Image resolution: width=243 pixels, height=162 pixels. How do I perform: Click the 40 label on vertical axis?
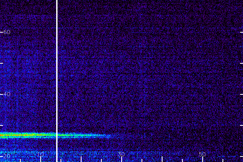click(x=7, y=94)
